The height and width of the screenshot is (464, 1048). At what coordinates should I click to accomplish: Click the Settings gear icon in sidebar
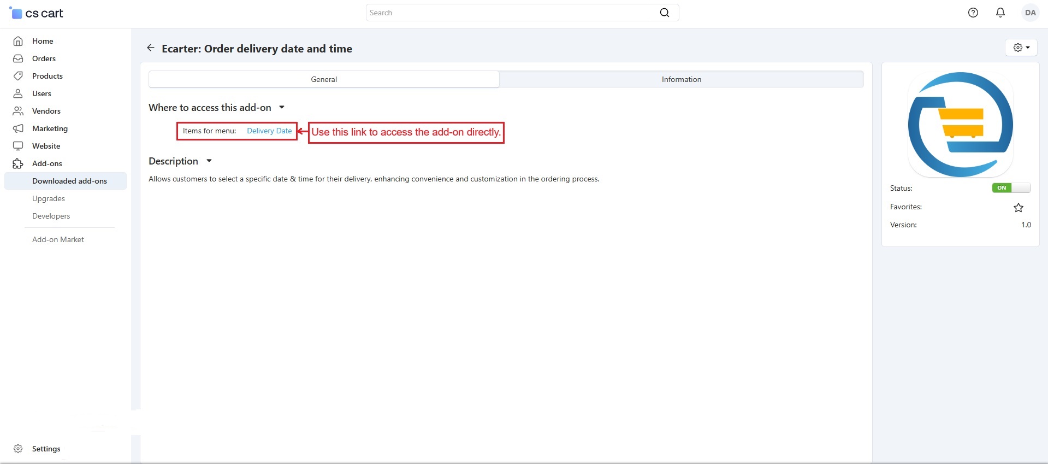[18, 449]
